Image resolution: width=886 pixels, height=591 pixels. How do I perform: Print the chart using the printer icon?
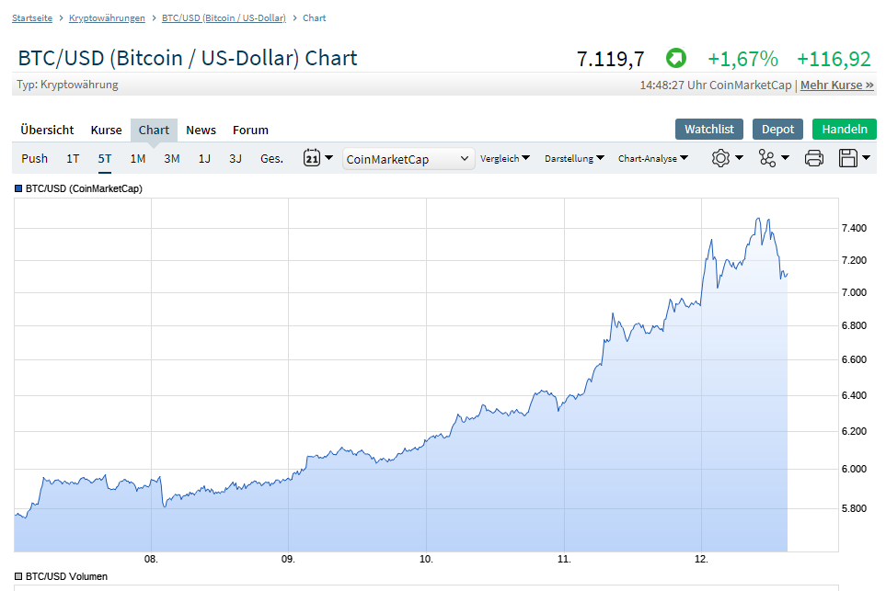point(813,158)
